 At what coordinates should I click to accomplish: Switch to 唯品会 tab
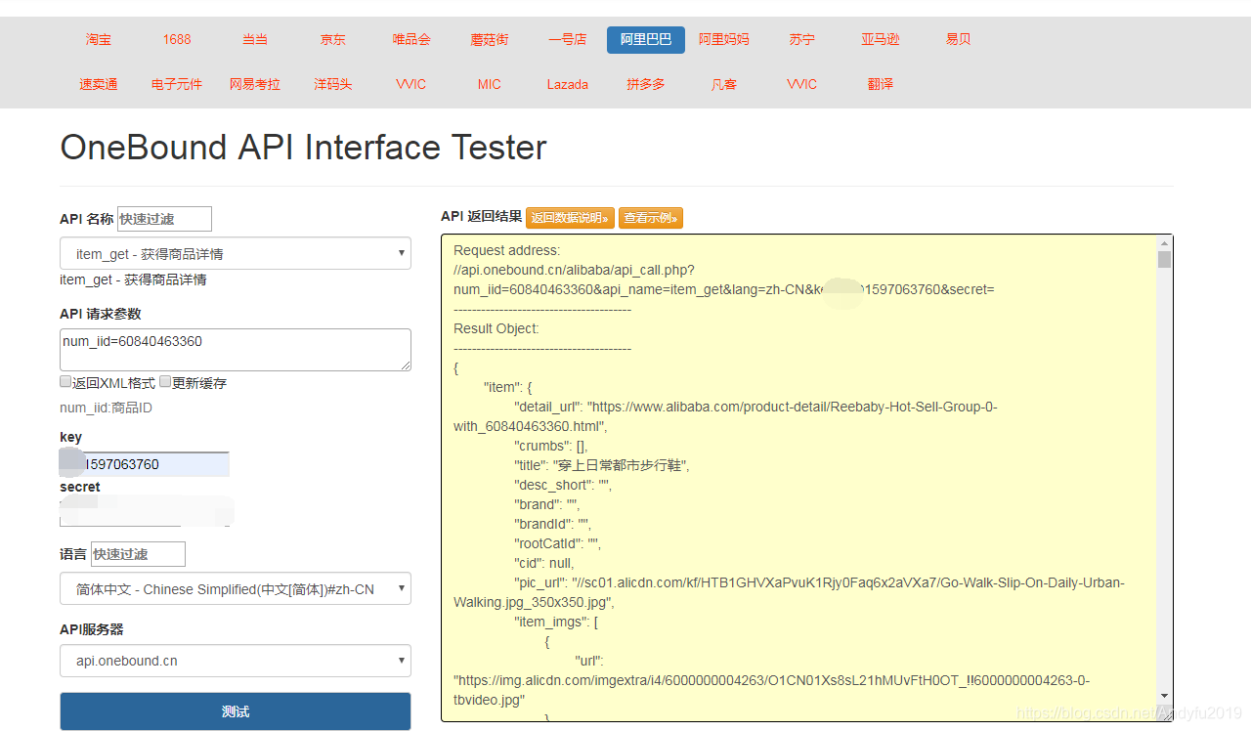[411, 40]
